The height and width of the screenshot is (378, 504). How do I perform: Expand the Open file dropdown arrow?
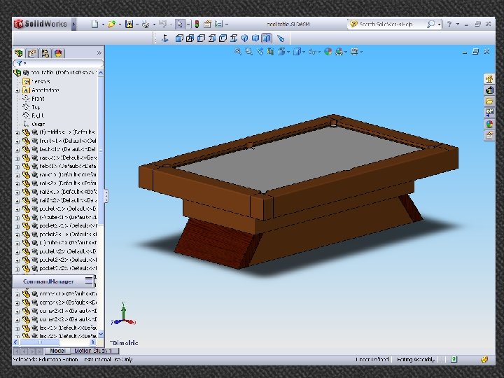tap(120, 24)
